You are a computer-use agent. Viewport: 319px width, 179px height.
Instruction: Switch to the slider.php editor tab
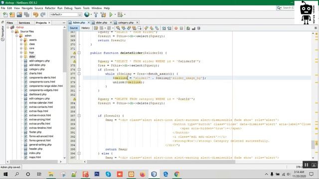coord(101,22)
